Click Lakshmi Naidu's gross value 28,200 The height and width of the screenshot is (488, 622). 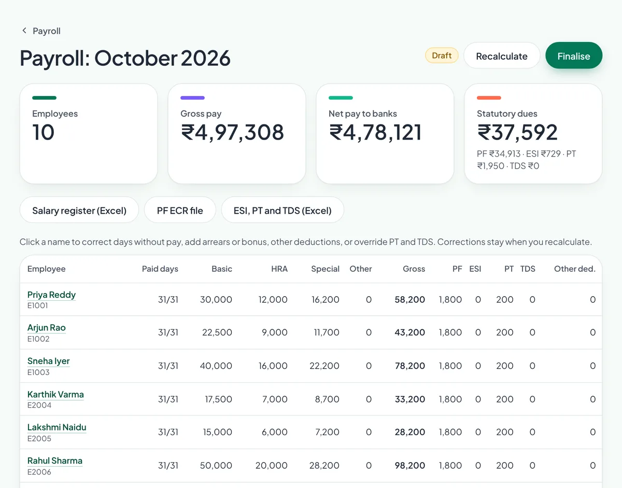click(410, 432)
